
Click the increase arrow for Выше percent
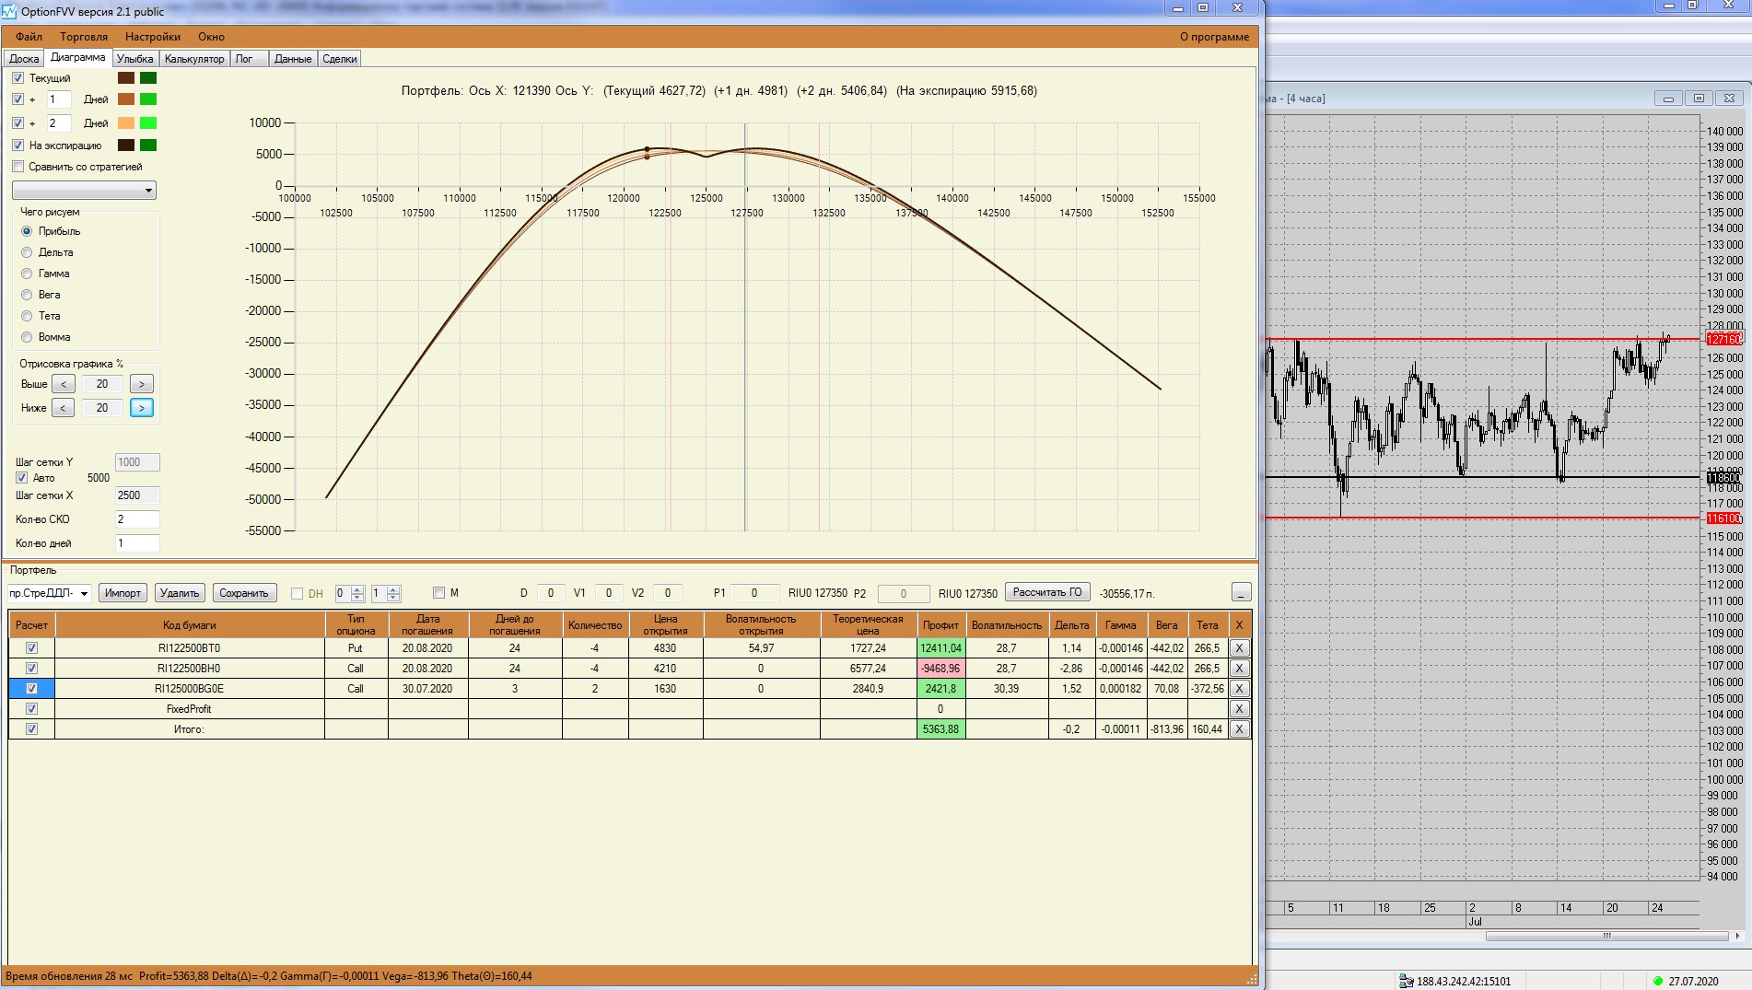tap(141, 384)
